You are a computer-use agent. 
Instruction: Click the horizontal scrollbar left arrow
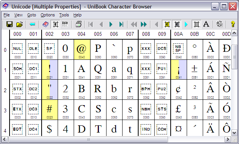click(5, 139)
